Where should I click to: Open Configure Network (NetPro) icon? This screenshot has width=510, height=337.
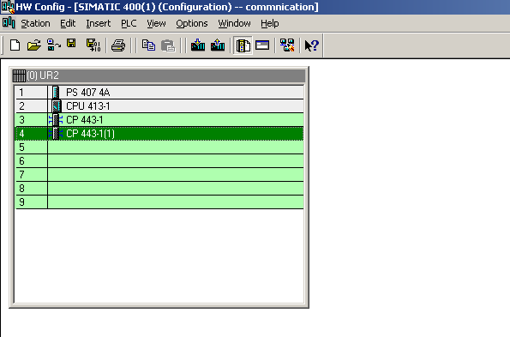(287, 45)
